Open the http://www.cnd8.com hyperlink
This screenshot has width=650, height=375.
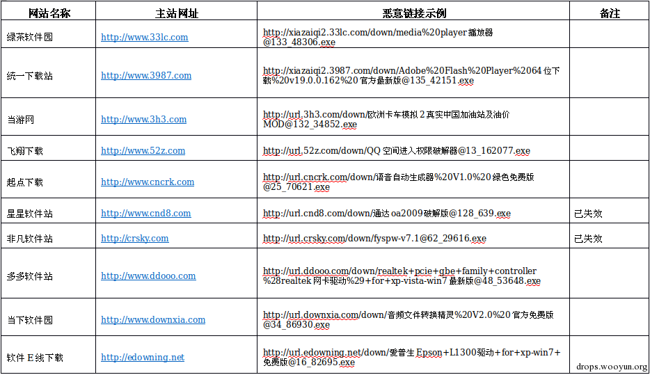[145, 214]
